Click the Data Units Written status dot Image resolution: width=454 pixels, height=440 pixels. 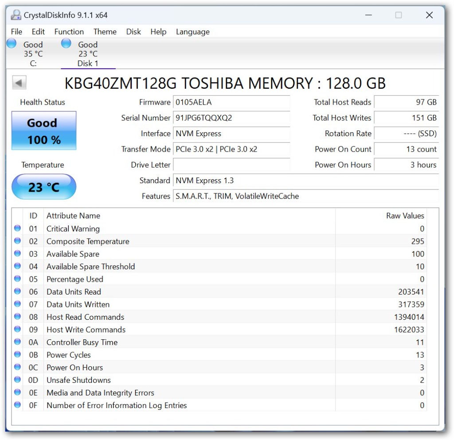click(x=17, y=304)
